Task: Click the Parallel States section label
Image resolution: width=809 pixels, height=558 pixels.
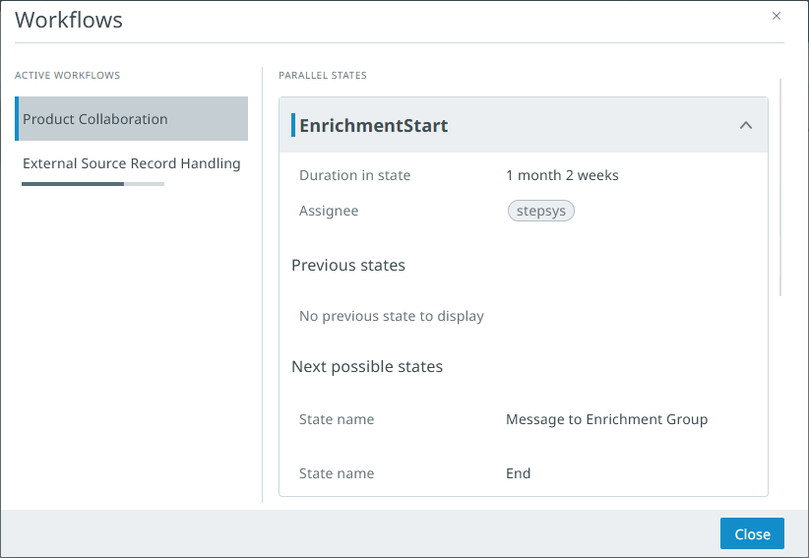Action: [x=323, y=75]
